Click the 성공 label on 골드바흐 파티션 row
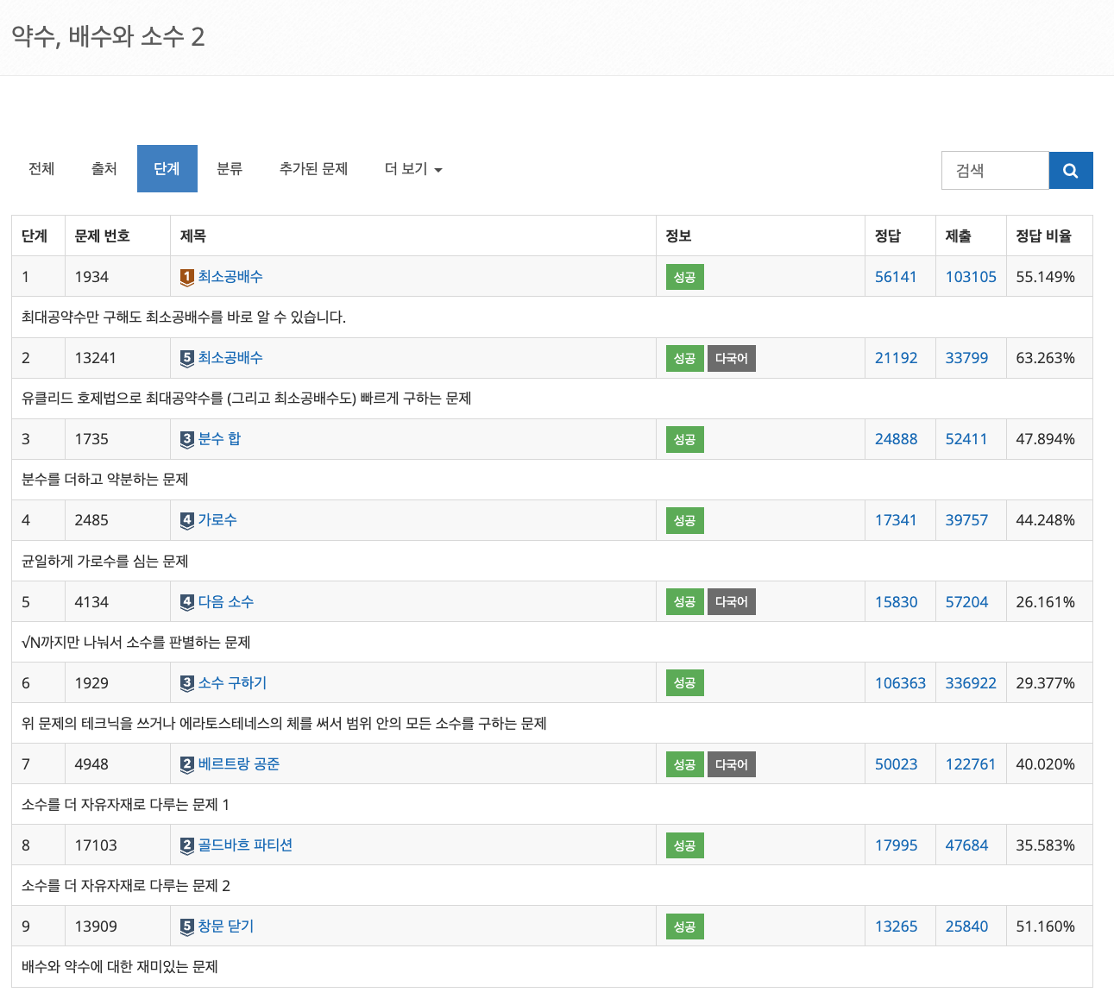The width and height of the screenshot is (1114, 1005). pyautogui.click(x=683, y=845)
